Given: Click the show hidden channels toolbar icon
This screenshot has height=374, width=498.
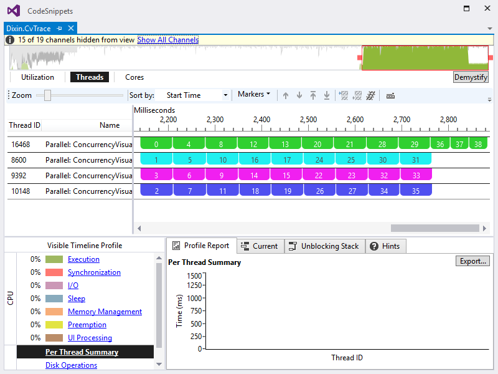Looking at the screenshot, I should coord(357,95).
